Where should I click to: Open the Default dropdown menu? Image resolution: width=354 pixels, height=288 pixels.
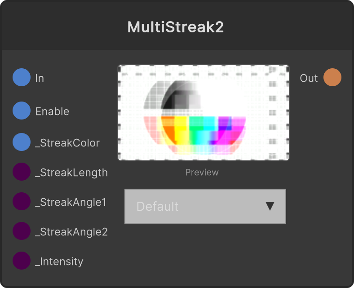tap(205, 206)
